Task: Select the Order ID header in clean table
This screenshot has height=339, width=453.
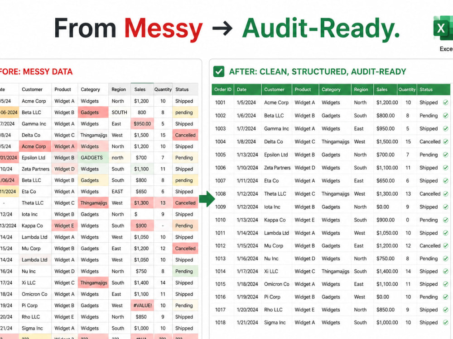Action: 223,89
